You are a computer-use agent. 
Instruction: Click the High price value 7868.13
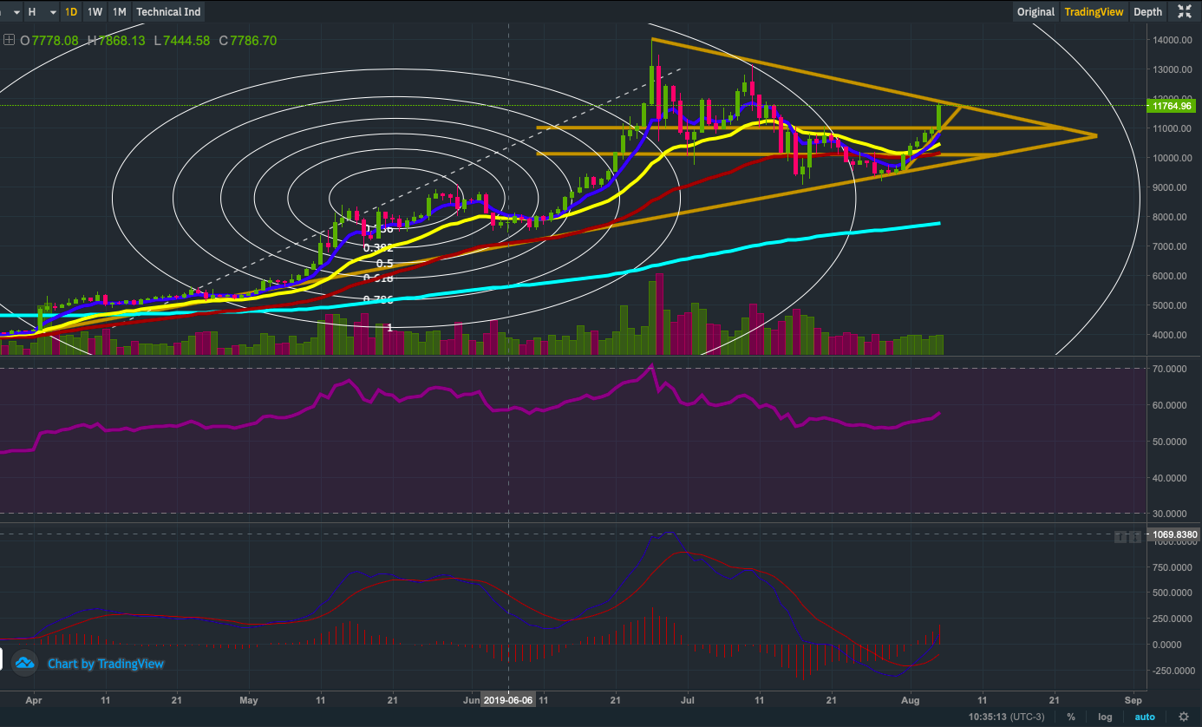[x=121, y=40]
